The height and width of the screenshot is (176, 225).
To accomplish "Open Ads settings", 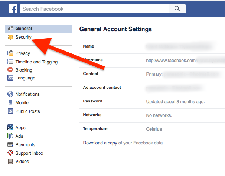I will 19,136.
